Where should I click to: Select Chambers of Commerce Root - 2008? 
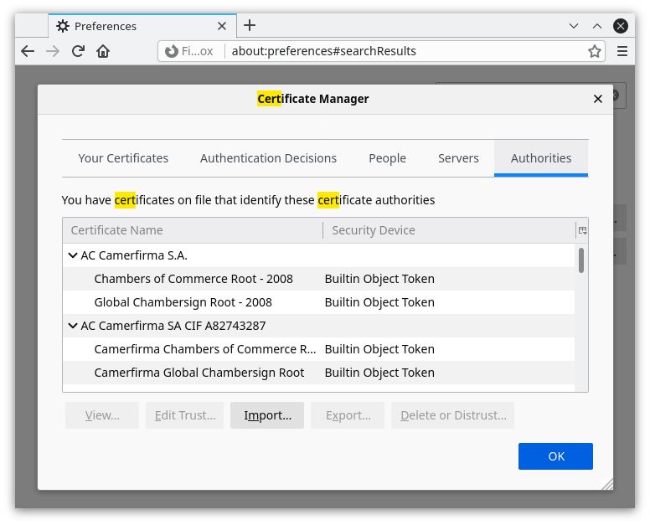(318, 279)
